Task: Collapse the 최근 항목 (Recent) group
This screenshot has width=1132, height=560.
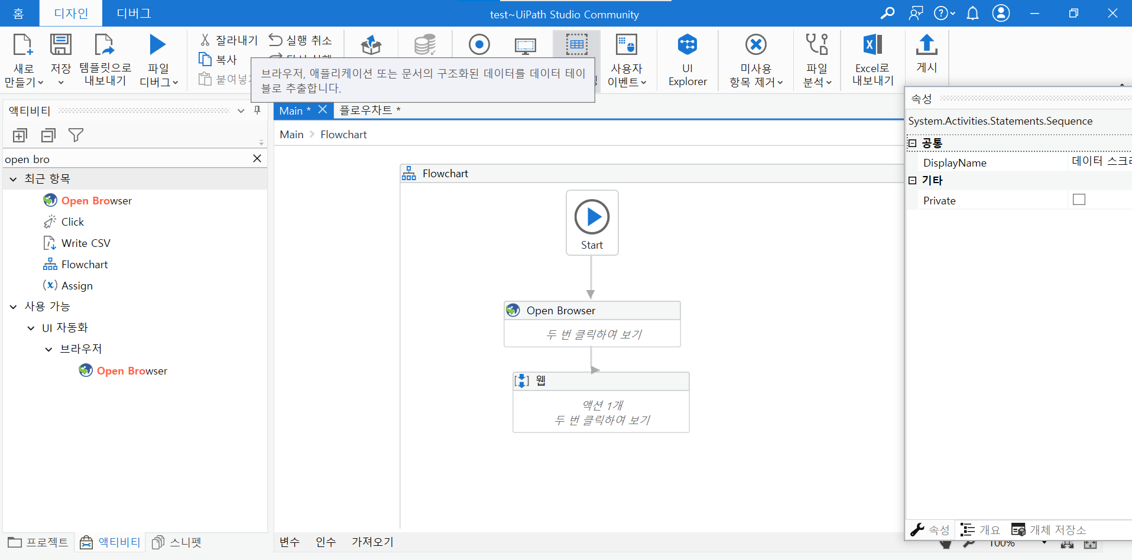Action: tap(13, 178)
